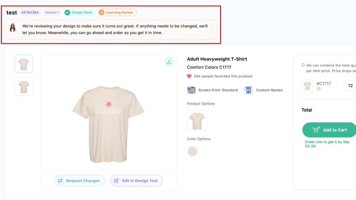
Task: Click the Licensing Review status badge
Action: [x=117, y=12]
